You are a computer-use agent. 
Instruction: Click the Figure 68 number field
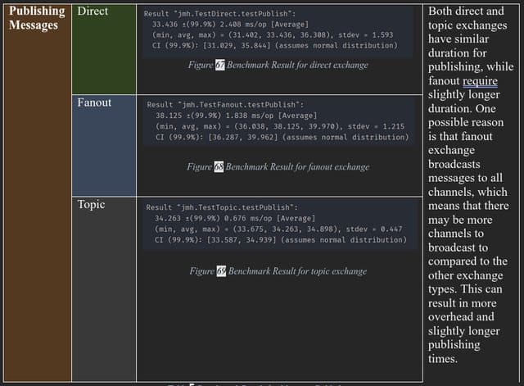(219, 166)
